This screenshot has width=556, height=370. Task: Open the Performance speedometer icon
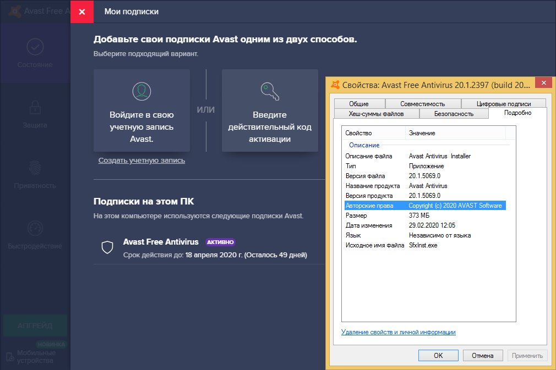tap(35, 228)
